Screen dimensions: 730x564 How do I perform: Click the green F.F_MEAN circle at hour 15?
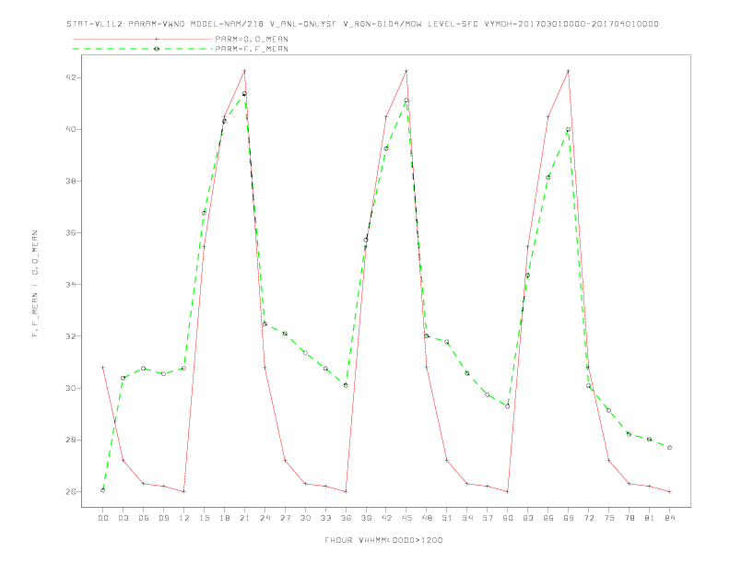204,213
